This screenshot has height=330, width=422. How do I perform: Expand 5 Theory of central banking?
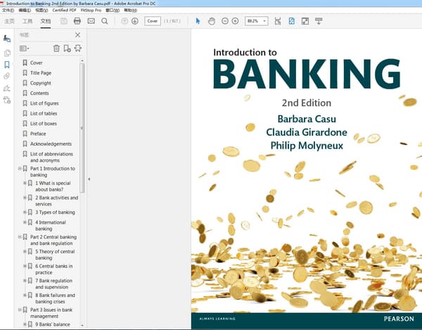coord(25,251)
